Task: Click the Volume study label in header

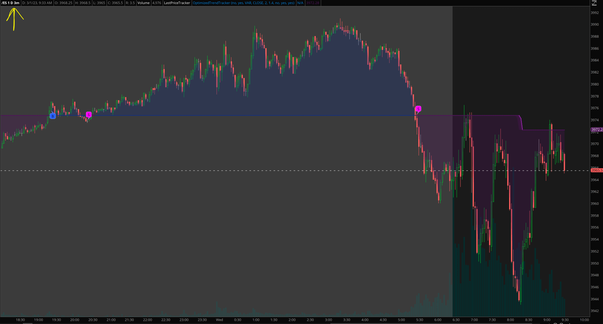Action: click(143, 3)
